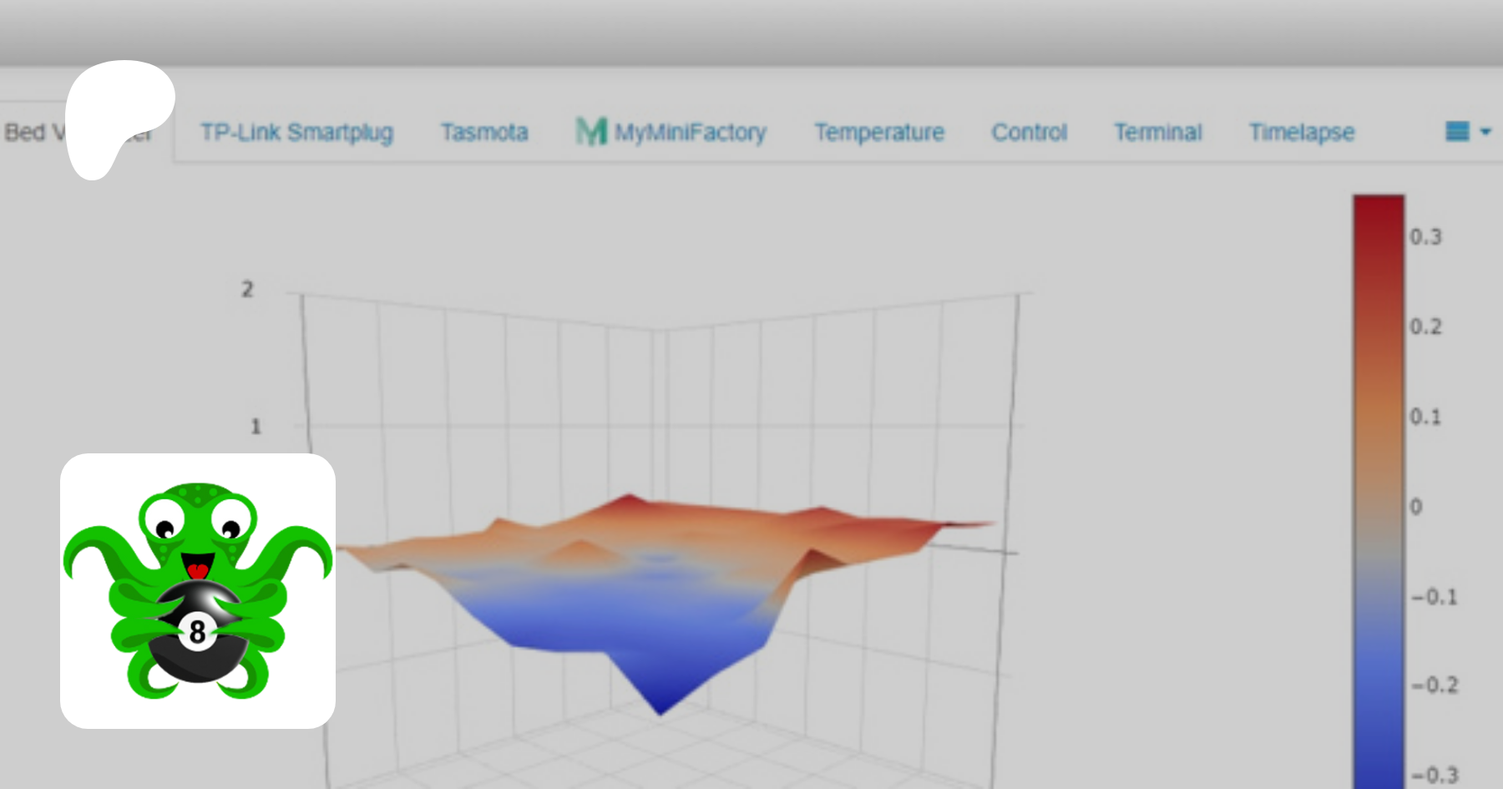Viewport: 1503px width, 789px height.
Task: Expand the tab overflow dropdown caret
Action: (1485, 132)
